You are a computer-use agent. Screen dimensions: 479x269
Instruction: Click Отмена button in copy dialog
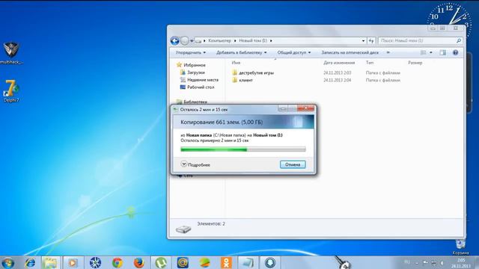click(x=293, y=164)
